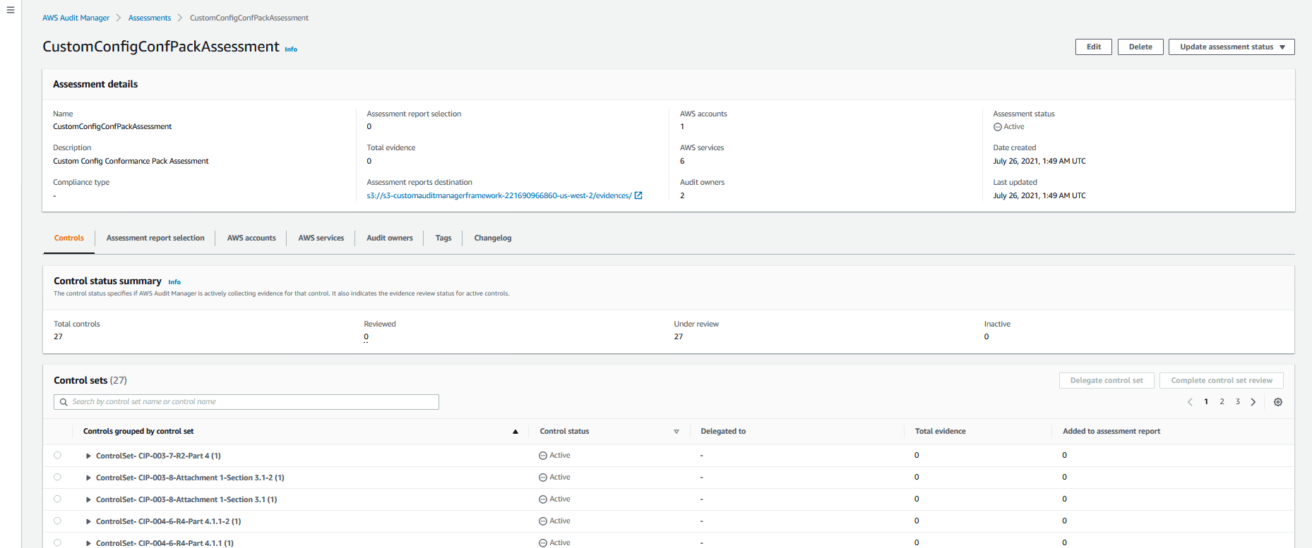Click Delegate control set button
The height and width of the screenshot is (548, 1312).
tap(1107, 380)
